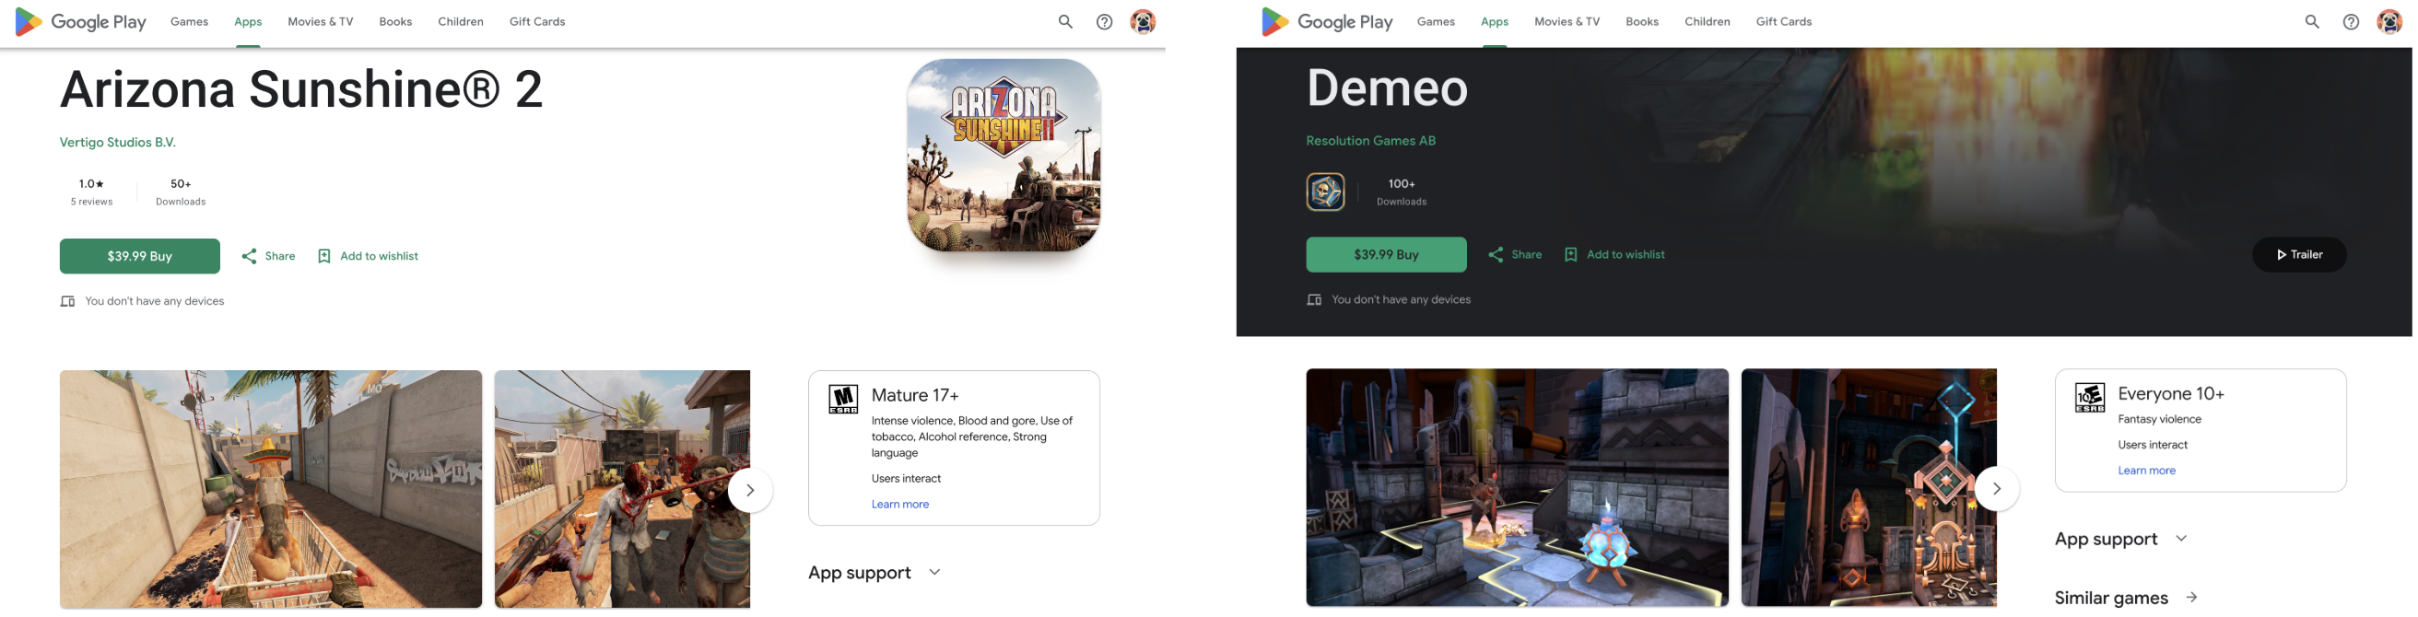Click the 100+ Downloads stat

click(1402, 192)
